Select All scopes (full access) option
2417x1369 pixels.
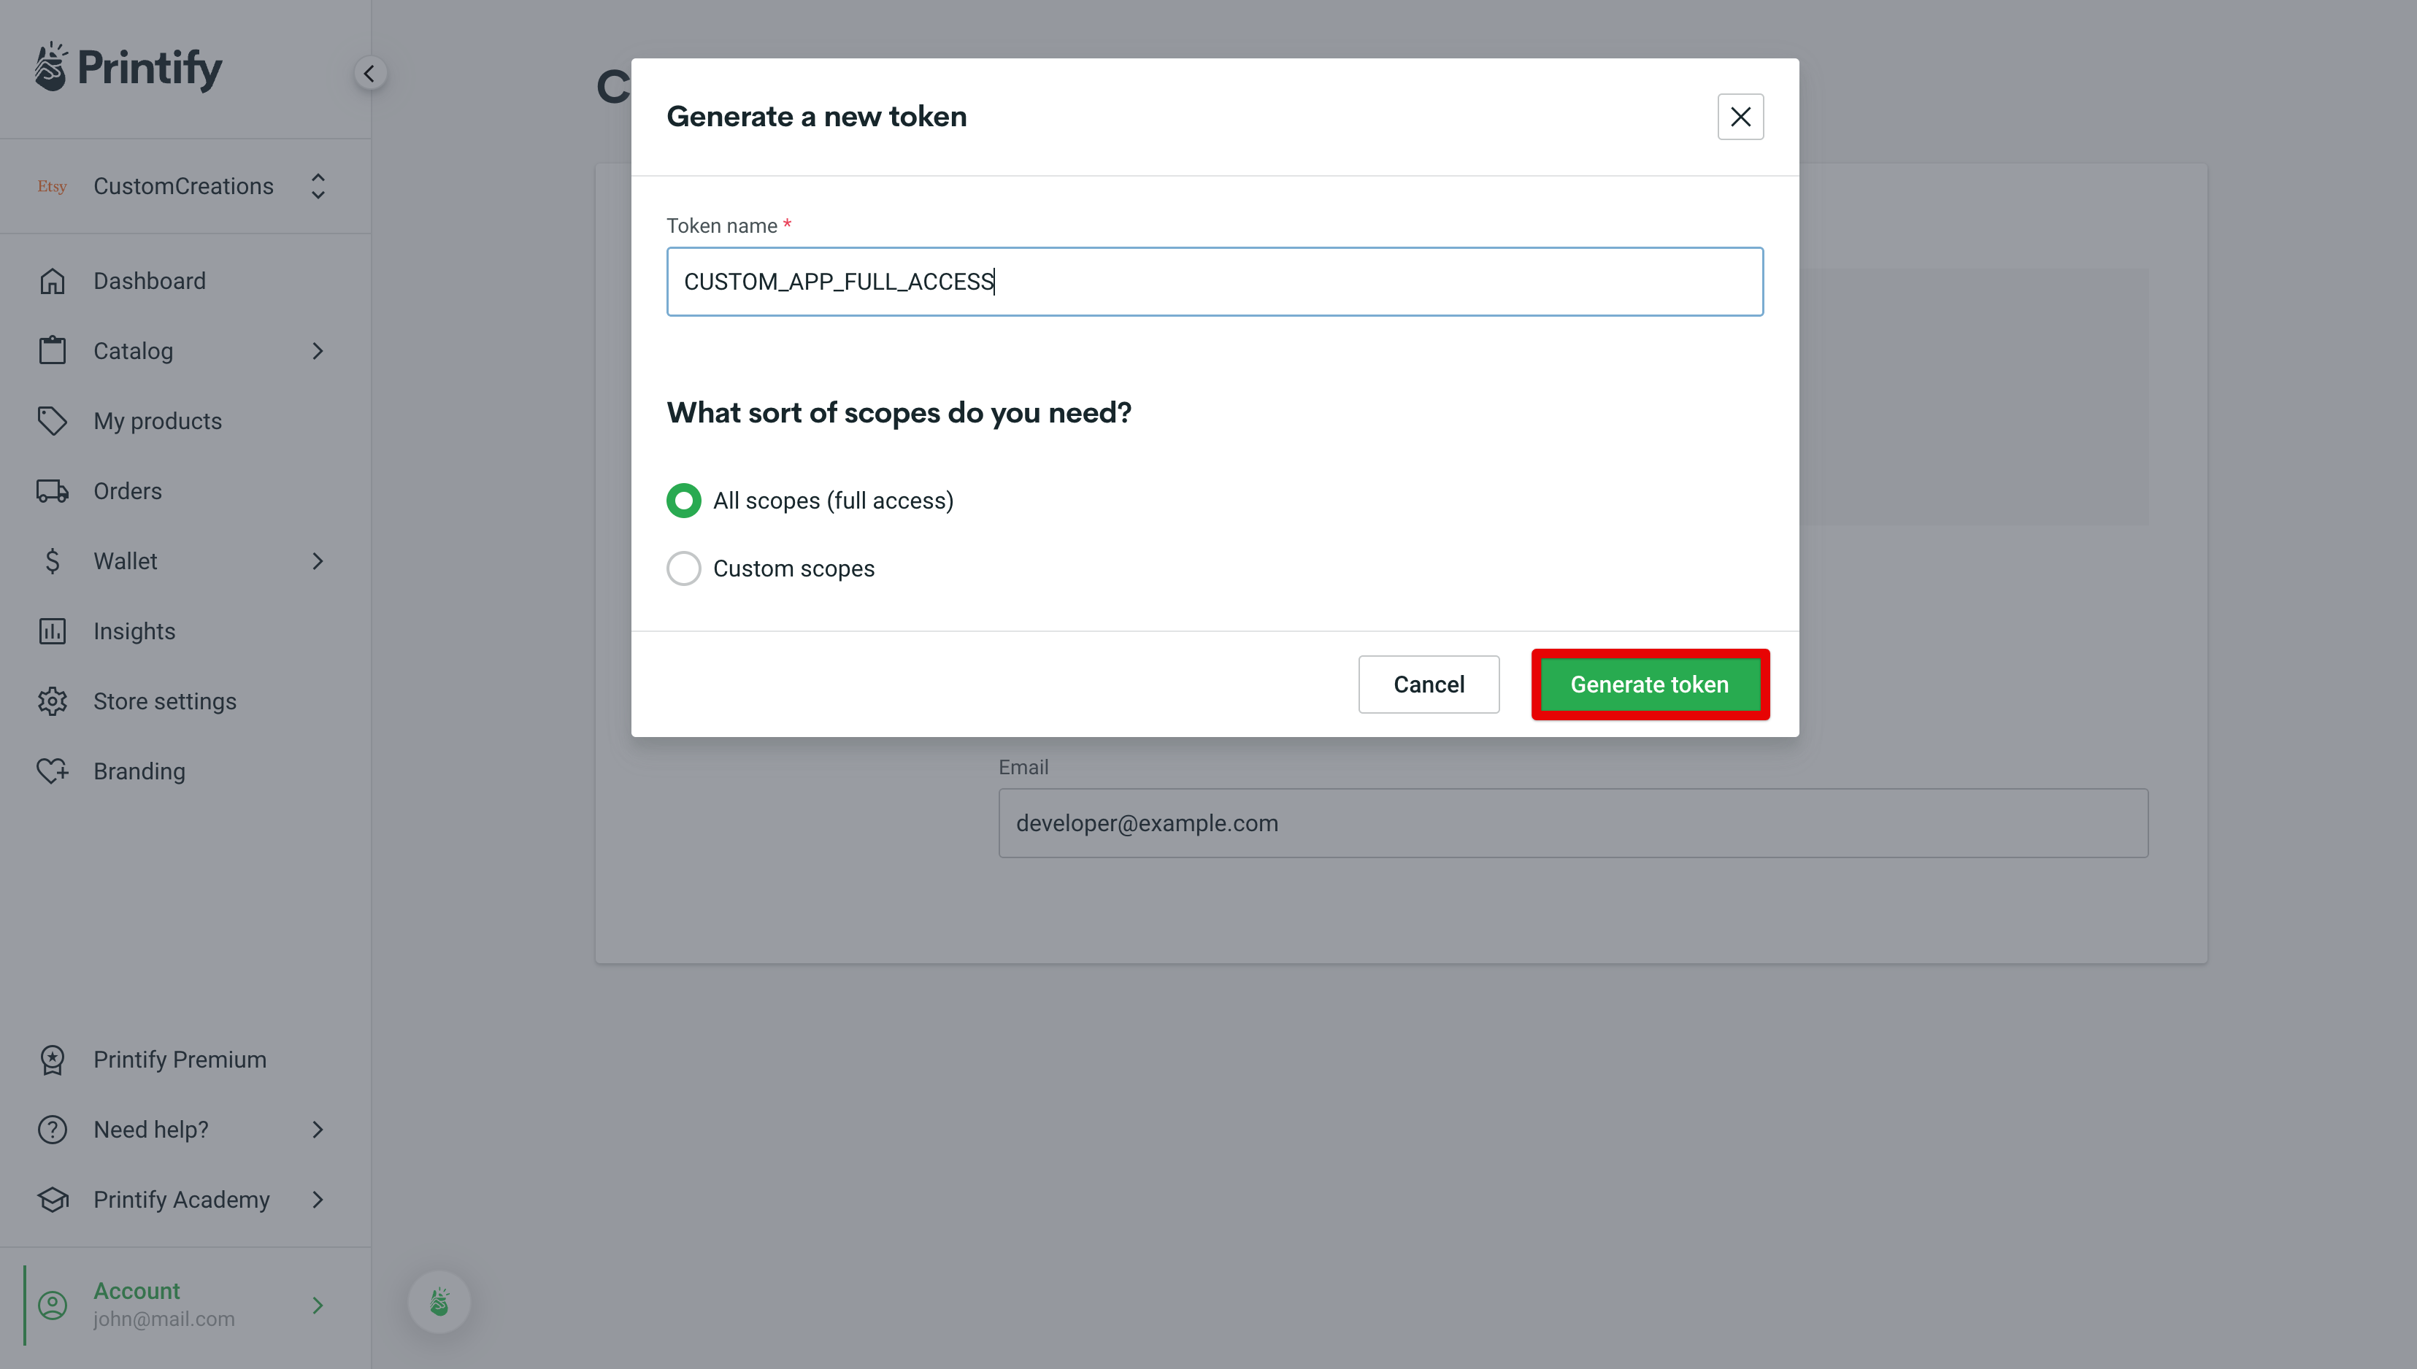[x=683, y=500]
